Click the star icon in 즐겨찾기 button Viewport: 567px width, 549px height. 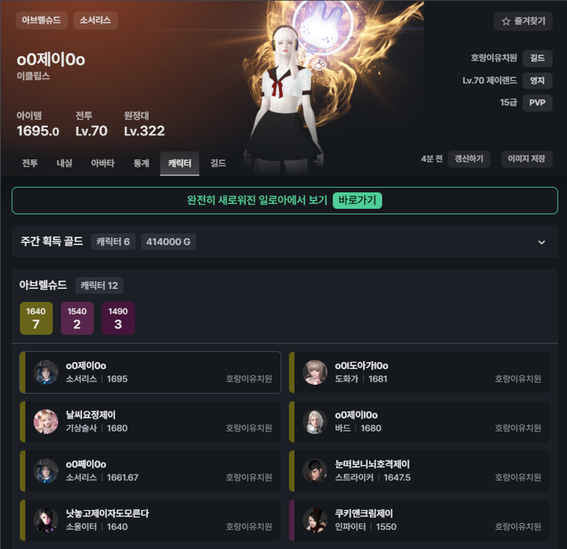pyautogui.click(x=506, y=21)
